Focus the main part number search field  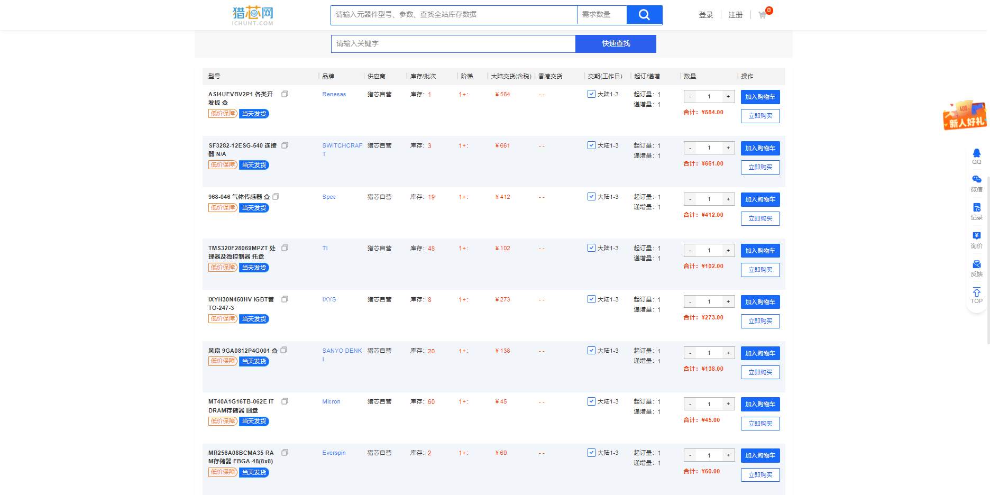tap(454, 15)
